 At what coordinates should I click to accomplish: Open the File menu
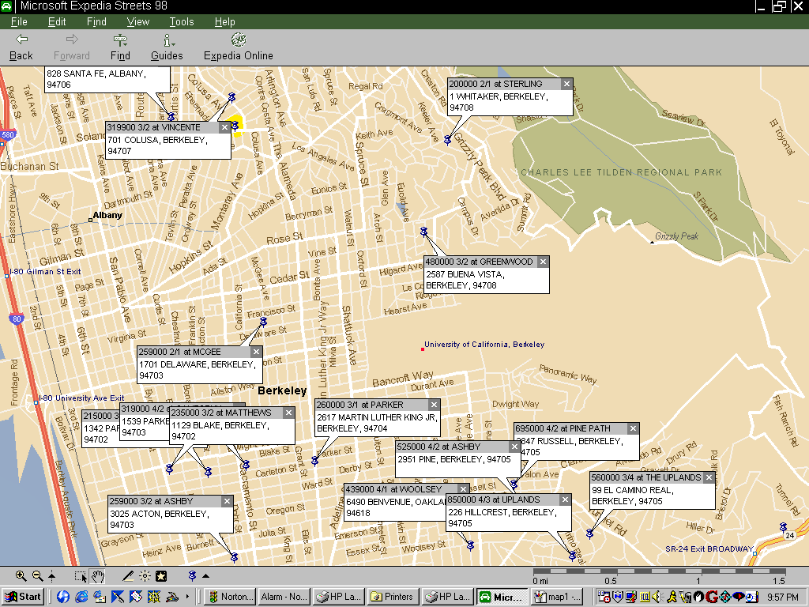pos(19,21)
